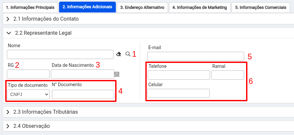The height and width of the screenshot is (135, 294).
Task: Switch to 5. Informações Comerciais tab
Action: click(x=261, y=8)
